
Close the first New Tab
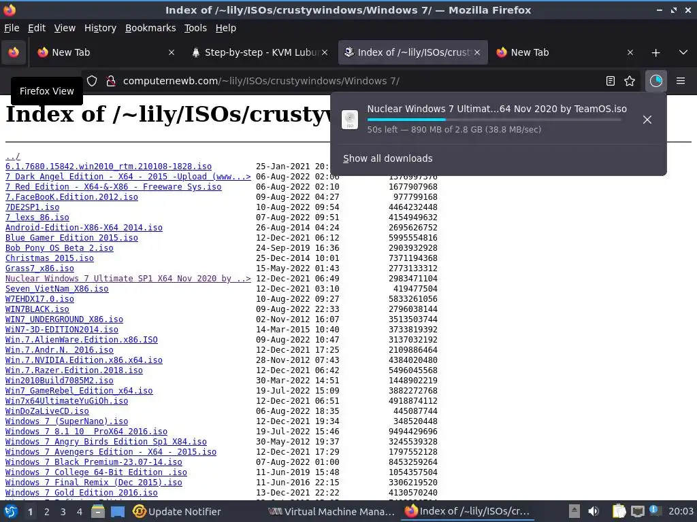pos(171,52)
